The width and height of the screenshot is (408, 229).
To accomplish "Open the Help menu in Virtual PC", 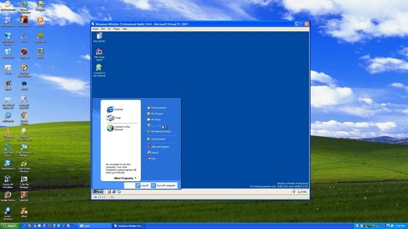I will click(125, 29).
